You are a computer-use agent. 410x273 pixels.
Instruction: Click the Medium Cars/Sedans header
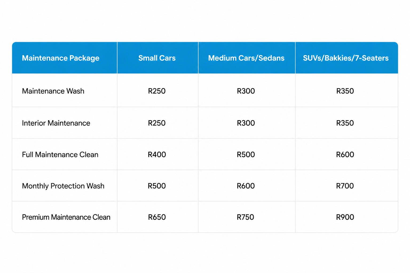pyautogui.click(x=246, y=58)
